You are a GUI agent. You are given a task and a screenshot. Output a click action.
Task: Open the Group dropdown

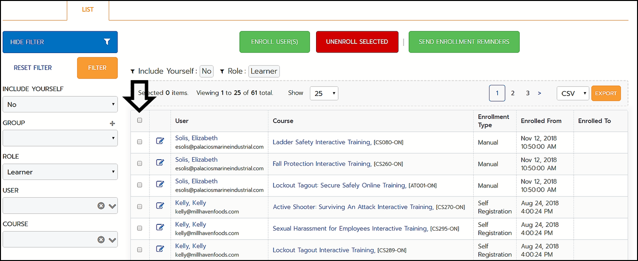[x=60, y=138]
